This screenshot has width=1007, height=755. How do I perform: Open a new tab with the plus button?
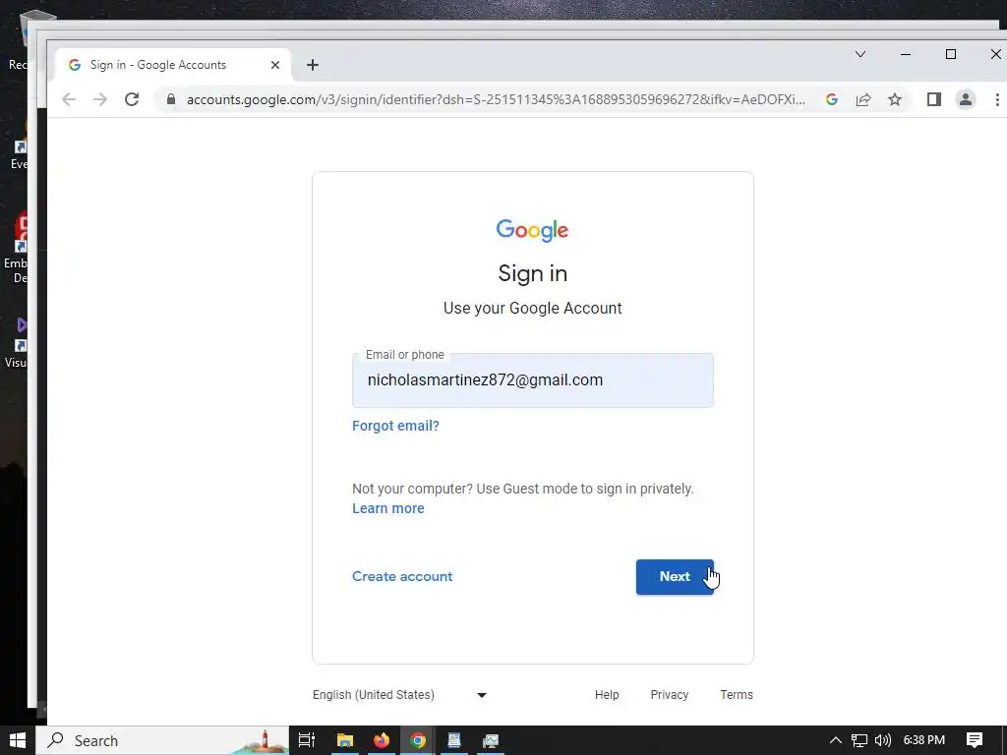coord(313,65)
